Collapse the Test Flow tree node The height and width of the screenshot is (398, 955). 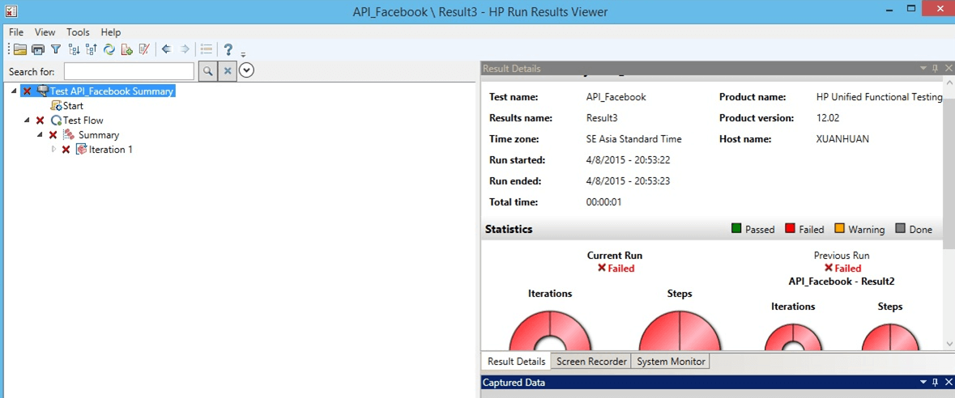[28, 121]
